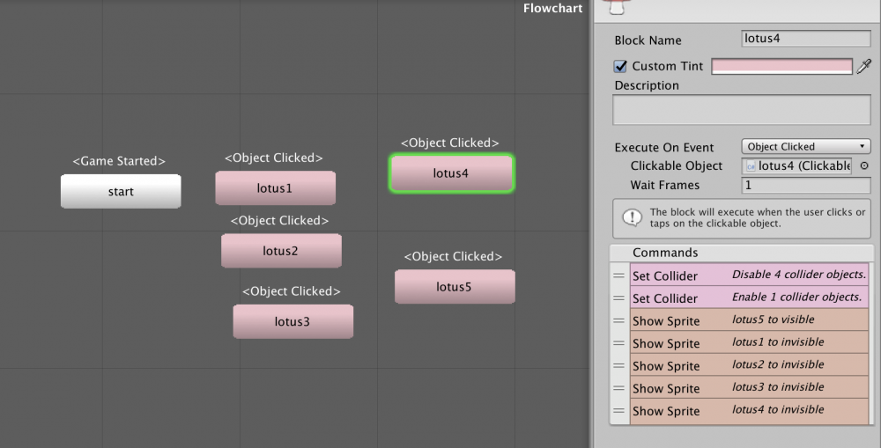
Task: Select the Block Name text field
Action: [x=806, y=39]
